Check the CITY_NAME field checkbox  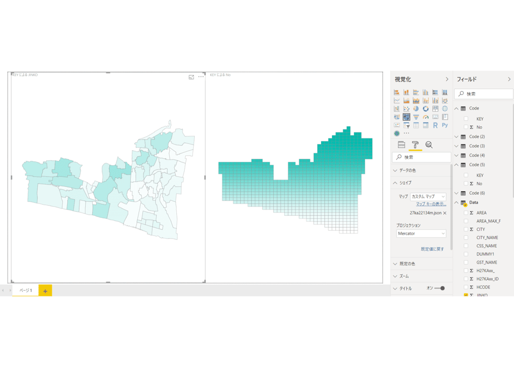pyautogui.click(x=466, y=237)
